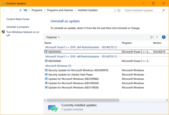Click the horizontal scrollbar thumb
The width and height of the screenshot is (169, 115).
point(83,100)
